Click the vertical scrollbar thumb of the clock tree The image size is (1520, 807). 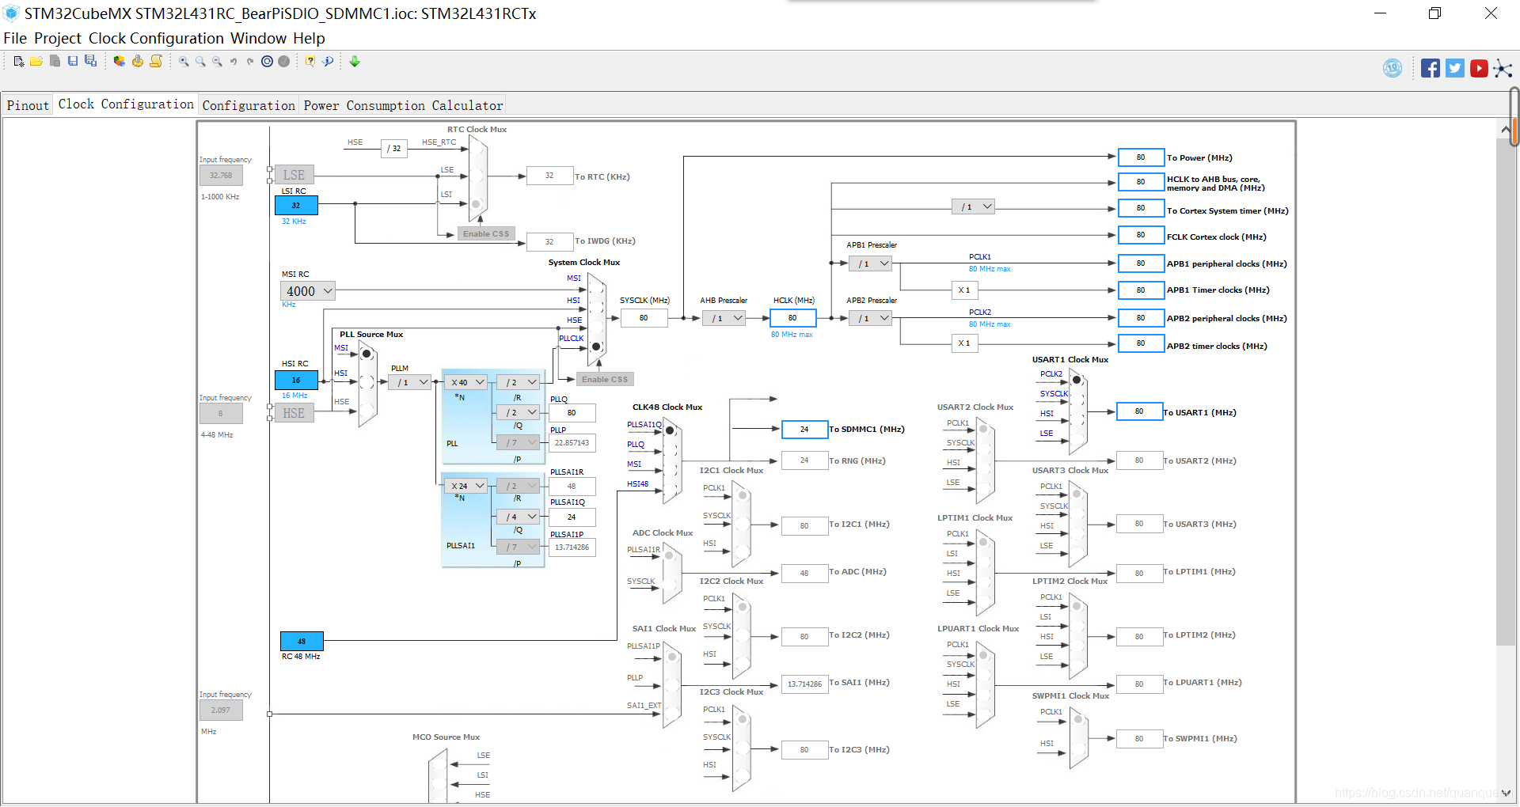[x=1505, y=392]
